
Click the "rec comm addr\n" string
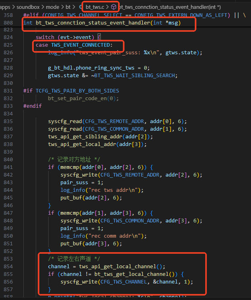[114, 236]
